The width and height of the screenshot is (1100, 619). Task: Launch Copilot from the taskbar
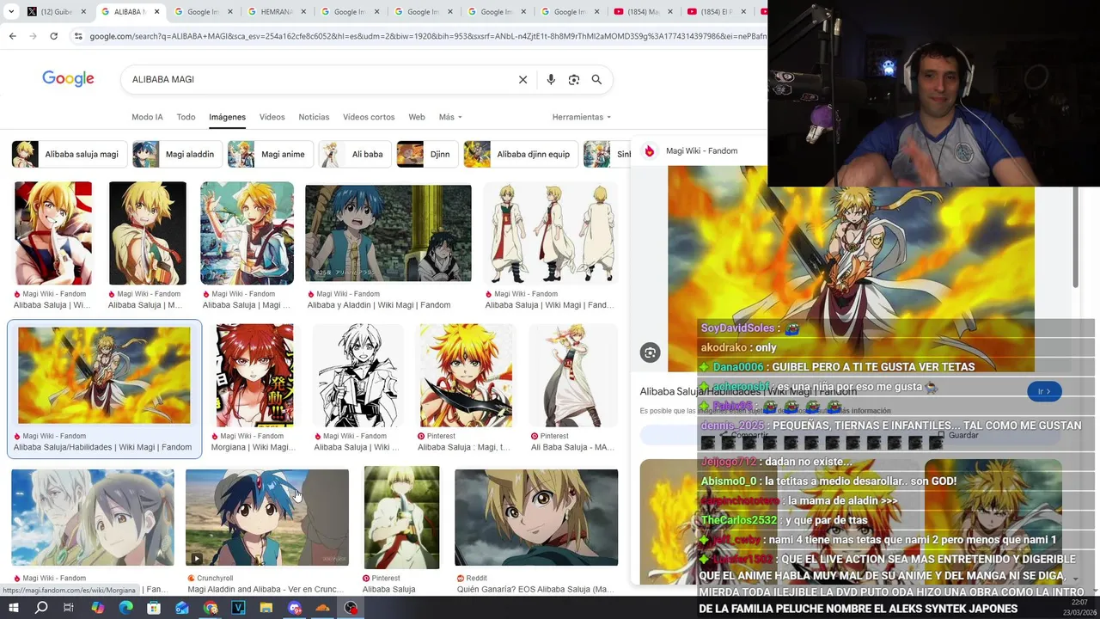tap(97, 608)
